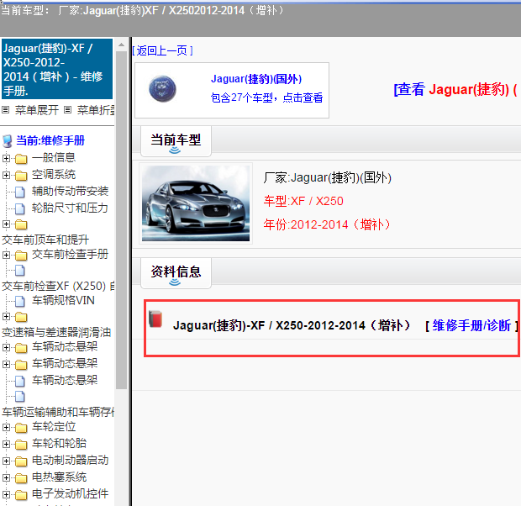
Task: Click the document icon above 交车前检查XF (X250)
Action: point(20,271)
